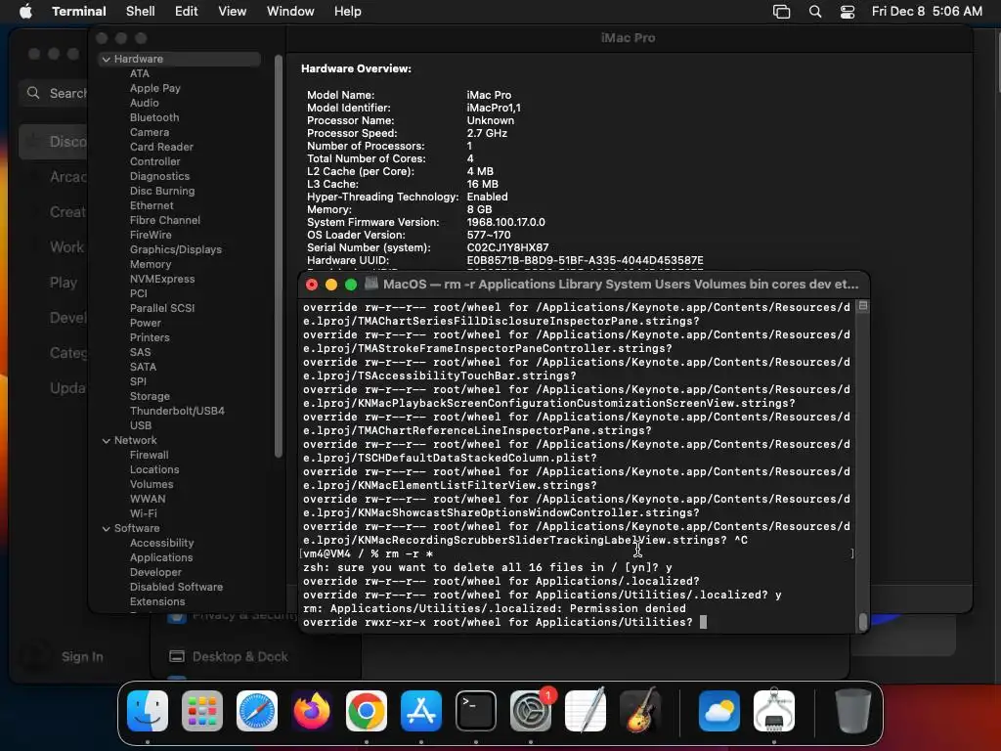Select Diagnostics in the sidebar
Viewport: 1001px width, 751px height.
[x=159, y=176]
